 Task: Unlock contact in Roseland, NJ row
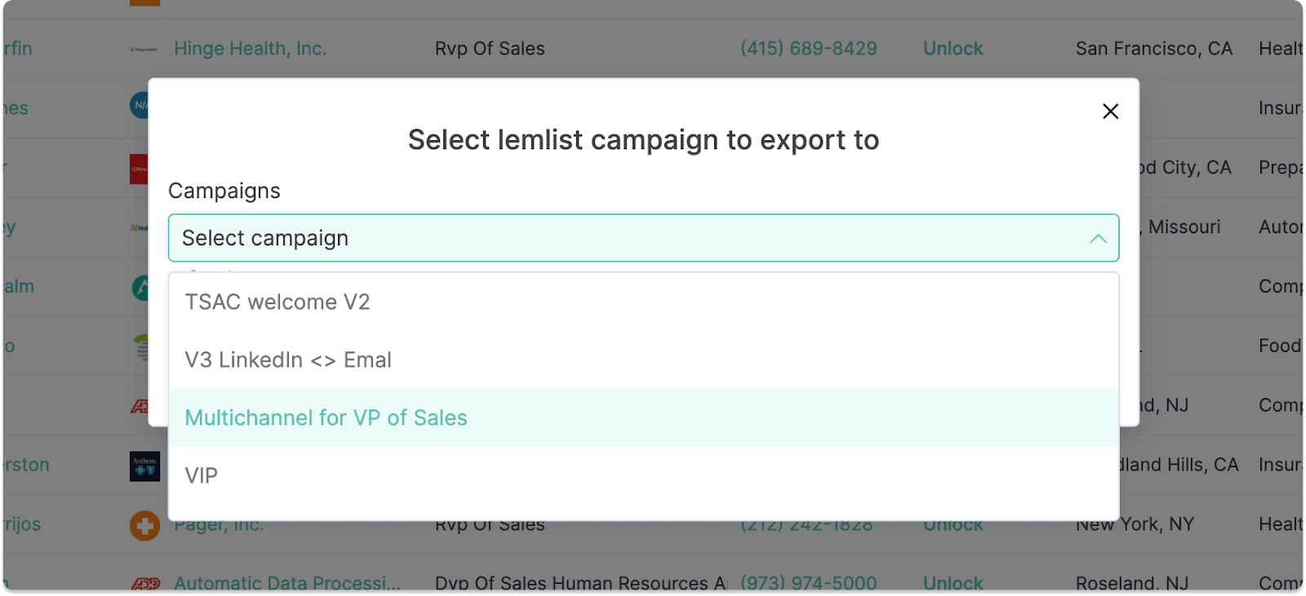pyautogui.click(x=953, y=584)
